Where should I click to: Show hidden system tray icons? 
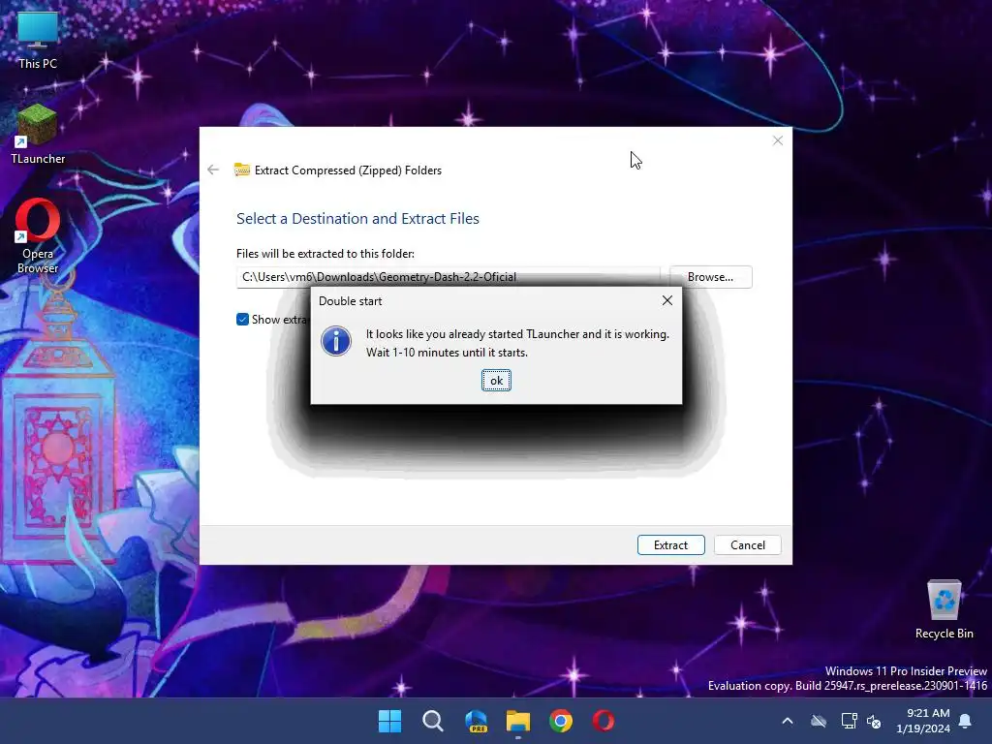point(788,721)
